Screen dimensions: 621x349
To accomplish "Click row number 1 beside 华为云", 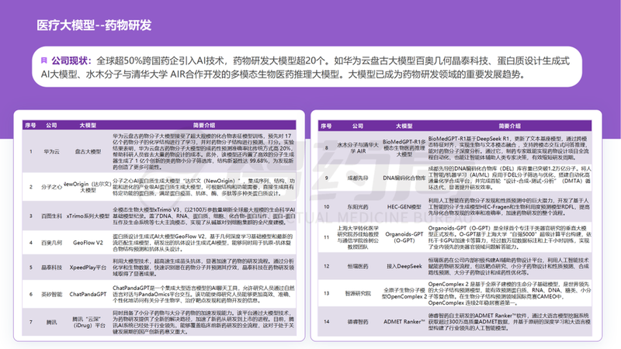I will click(x=31, y=151).
